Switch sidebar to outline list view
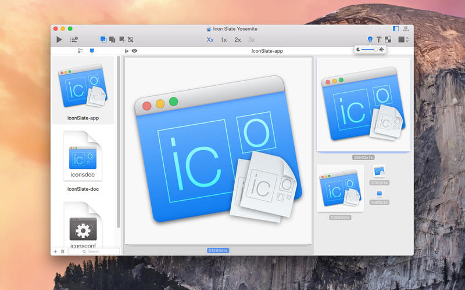Image resolution: width=465 pixels, height=290 pixels. pos(80,51)
